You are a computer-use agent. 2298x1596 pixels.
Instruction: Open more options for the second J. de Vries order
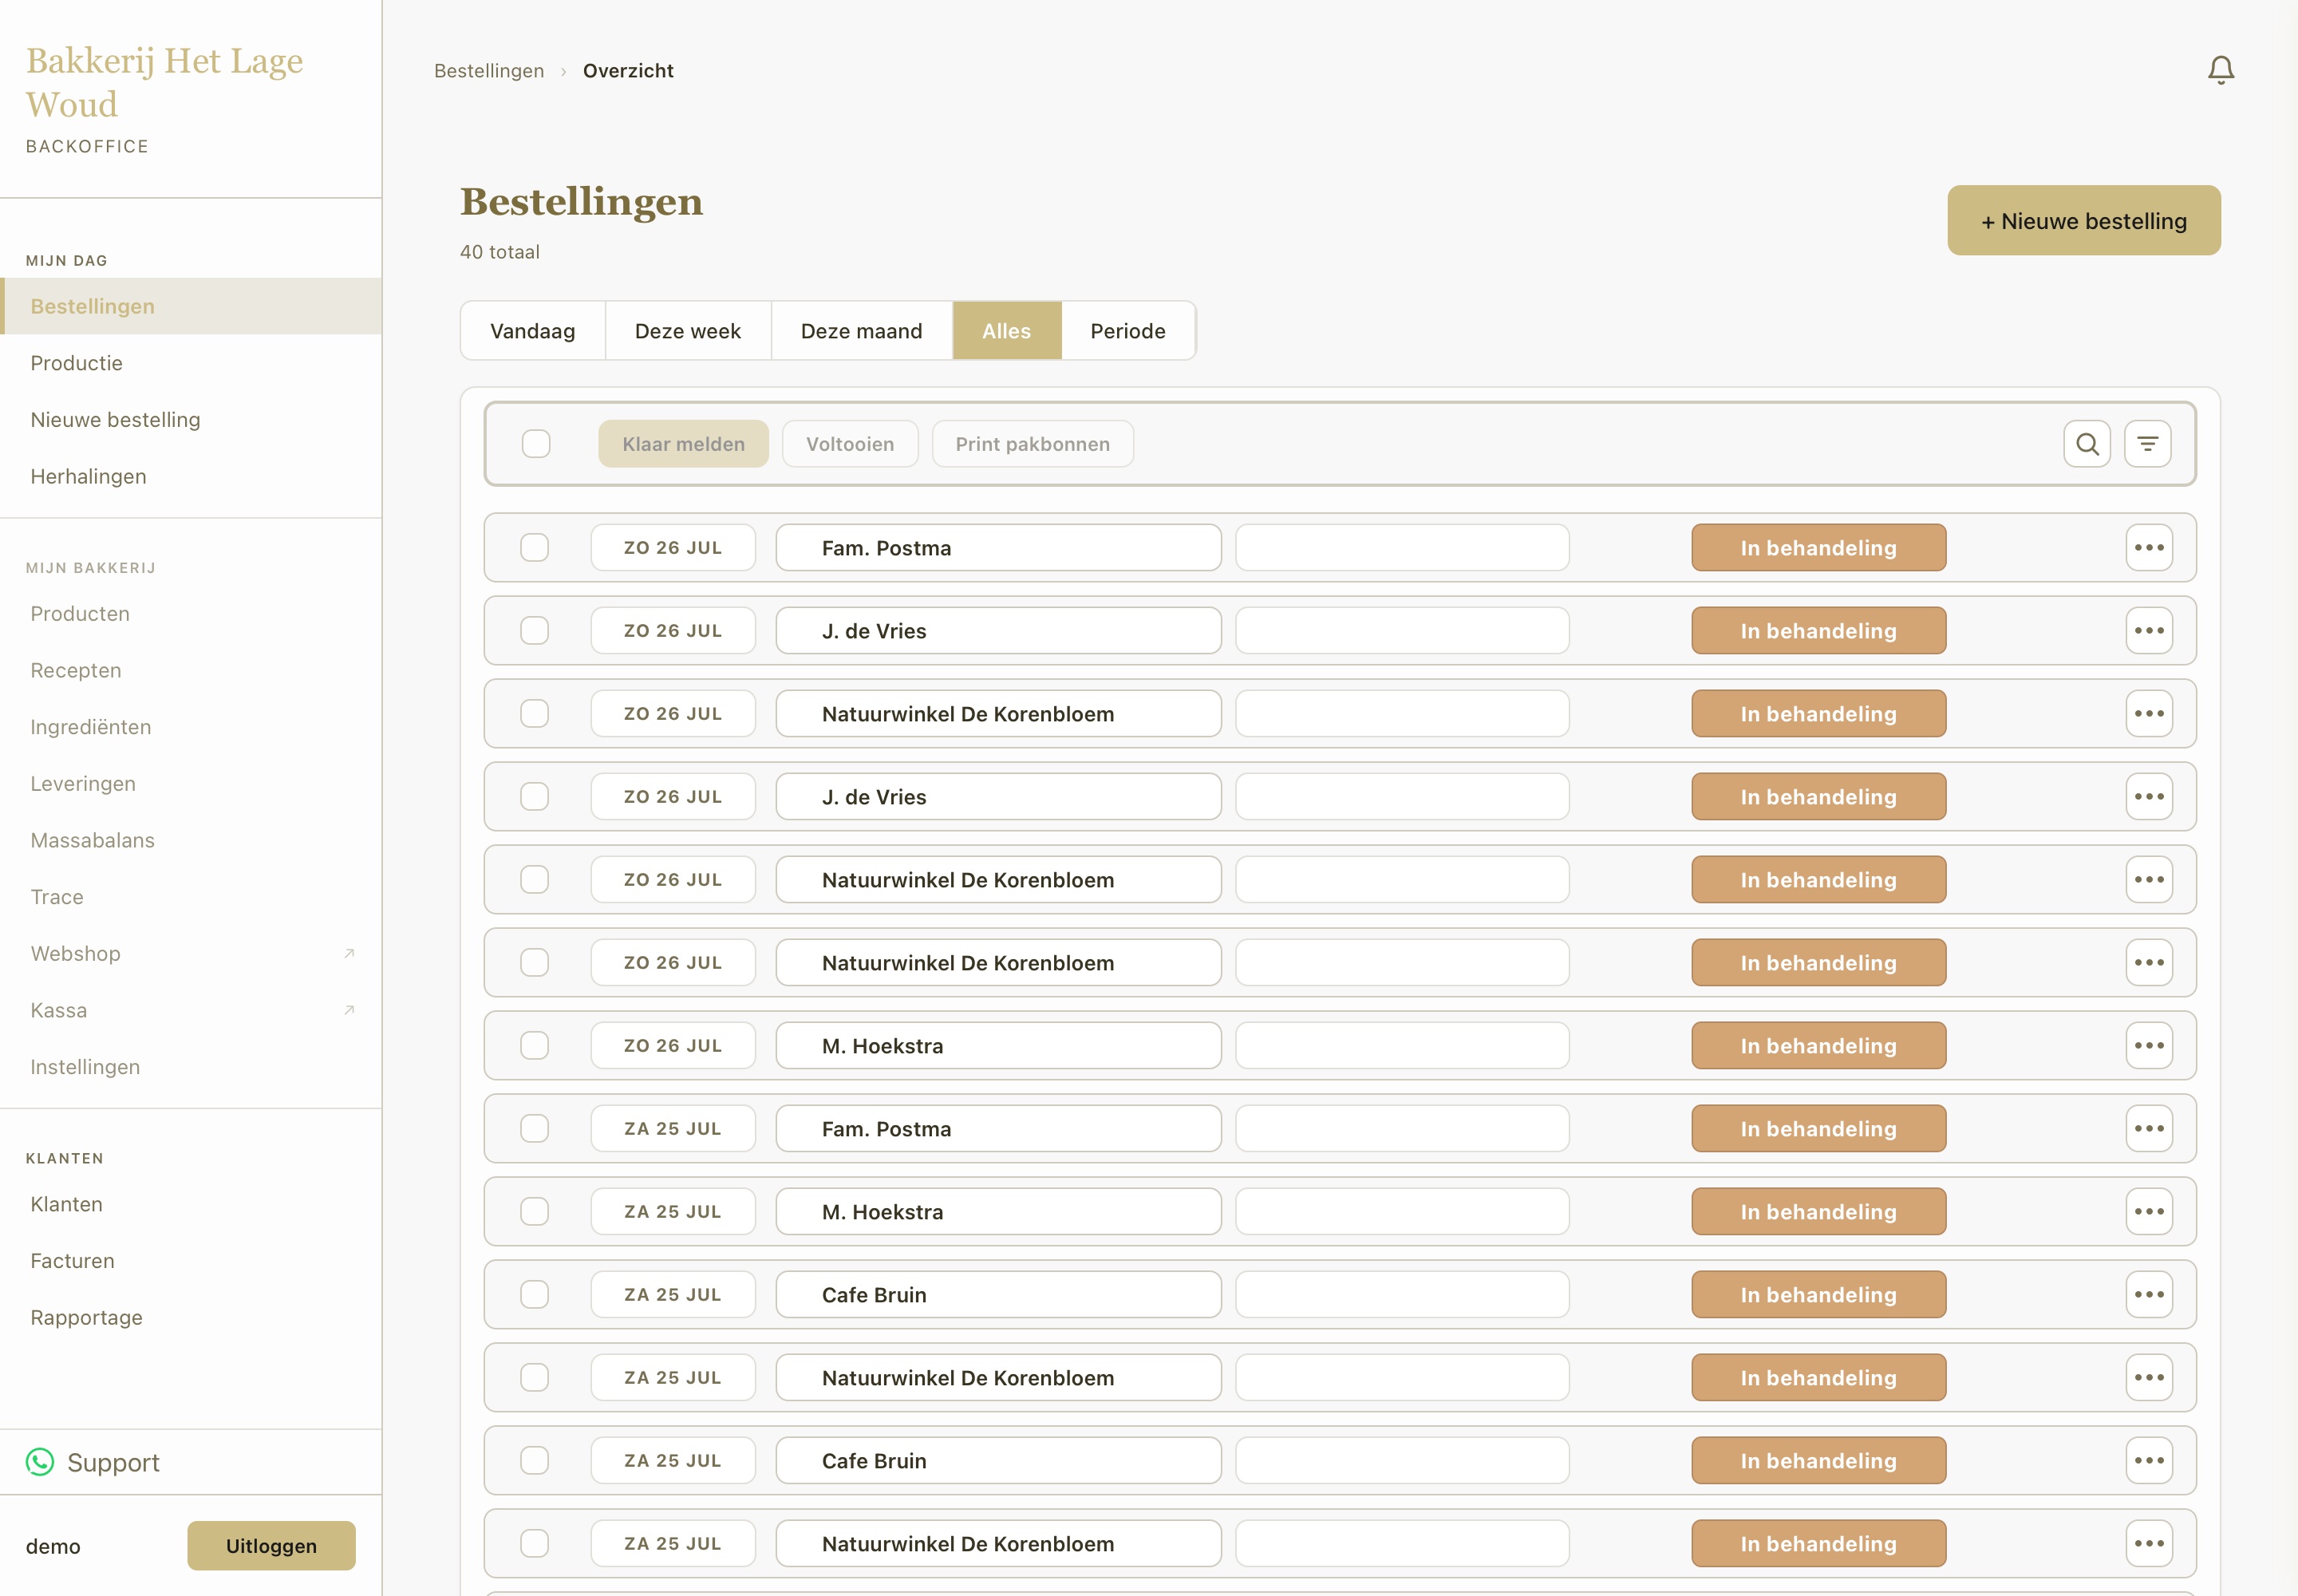point(2149,797)
